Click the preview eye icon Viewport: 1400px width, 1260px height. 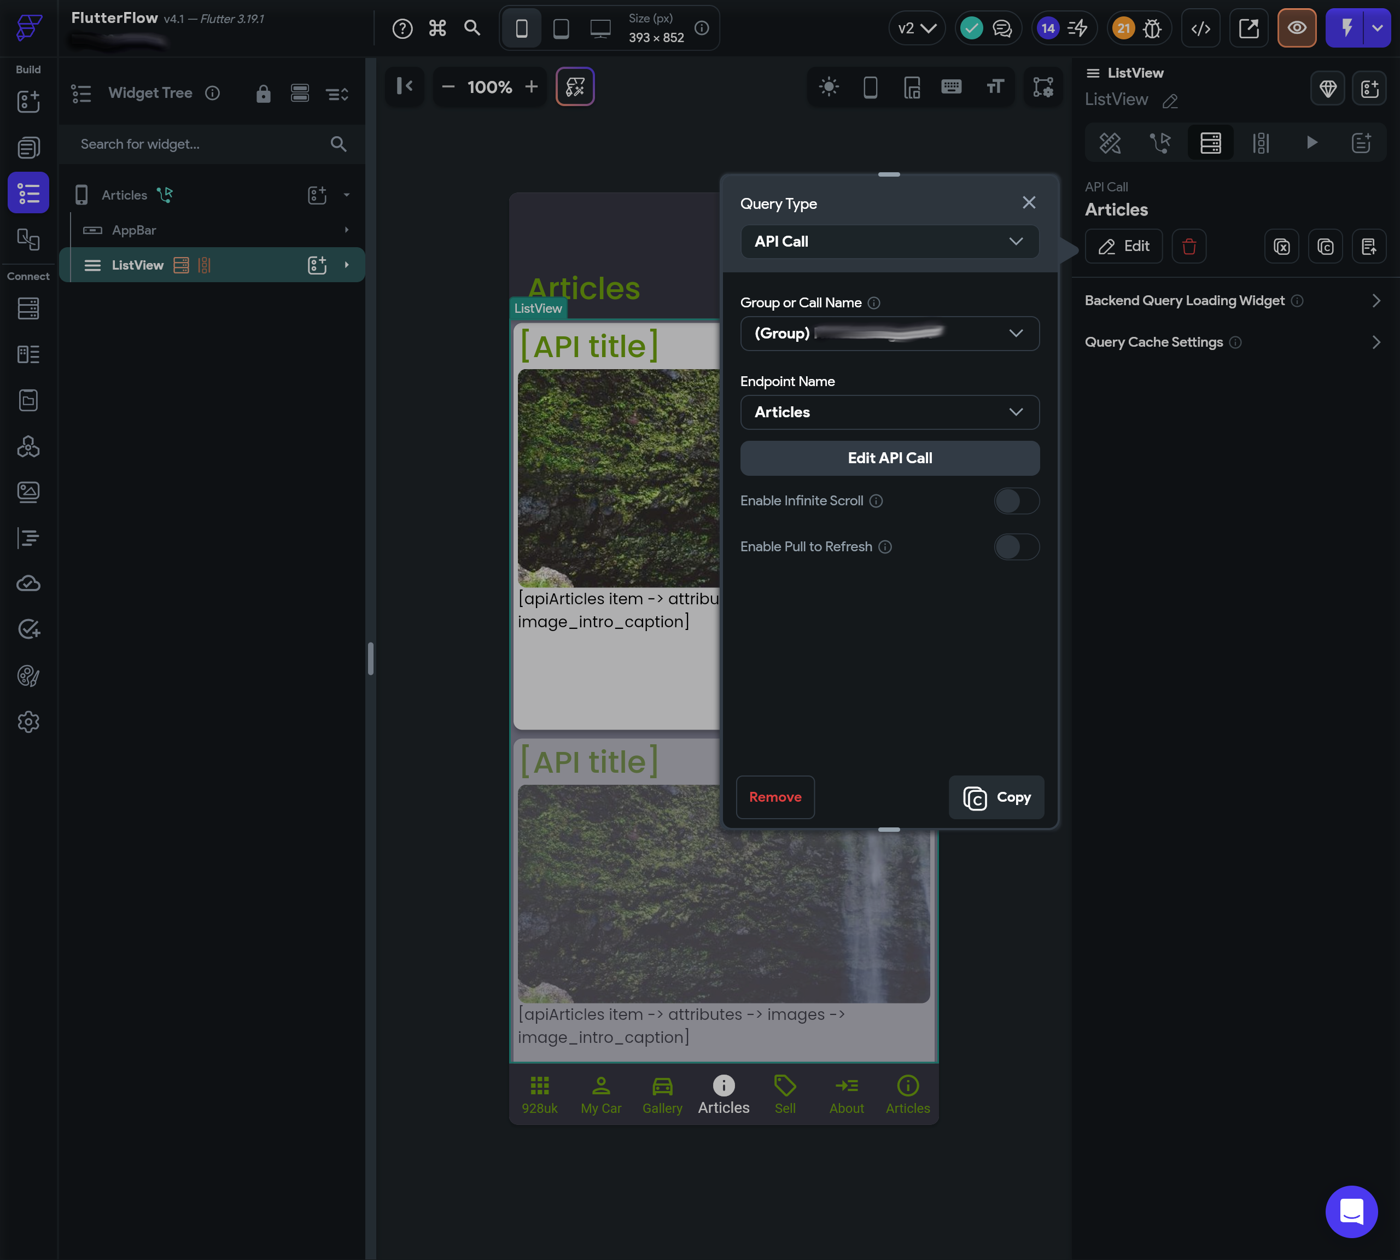1296,28
